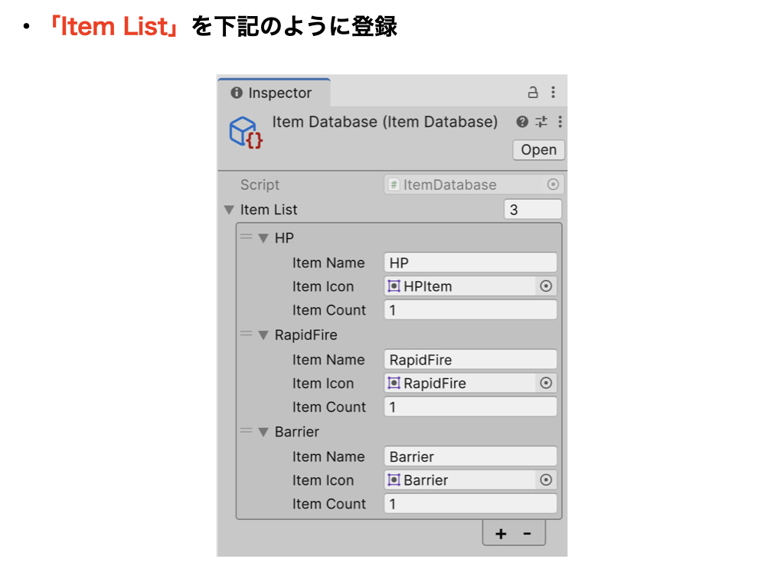This screenshot has width=784, height=588.
Task: Select the ItemDatabase script field
Action: click(473, 185)
